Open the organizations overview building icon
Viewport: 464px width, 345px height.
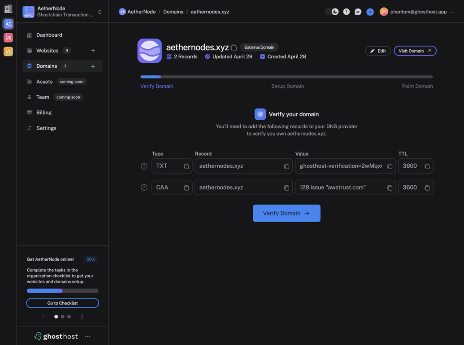[8, 9]
